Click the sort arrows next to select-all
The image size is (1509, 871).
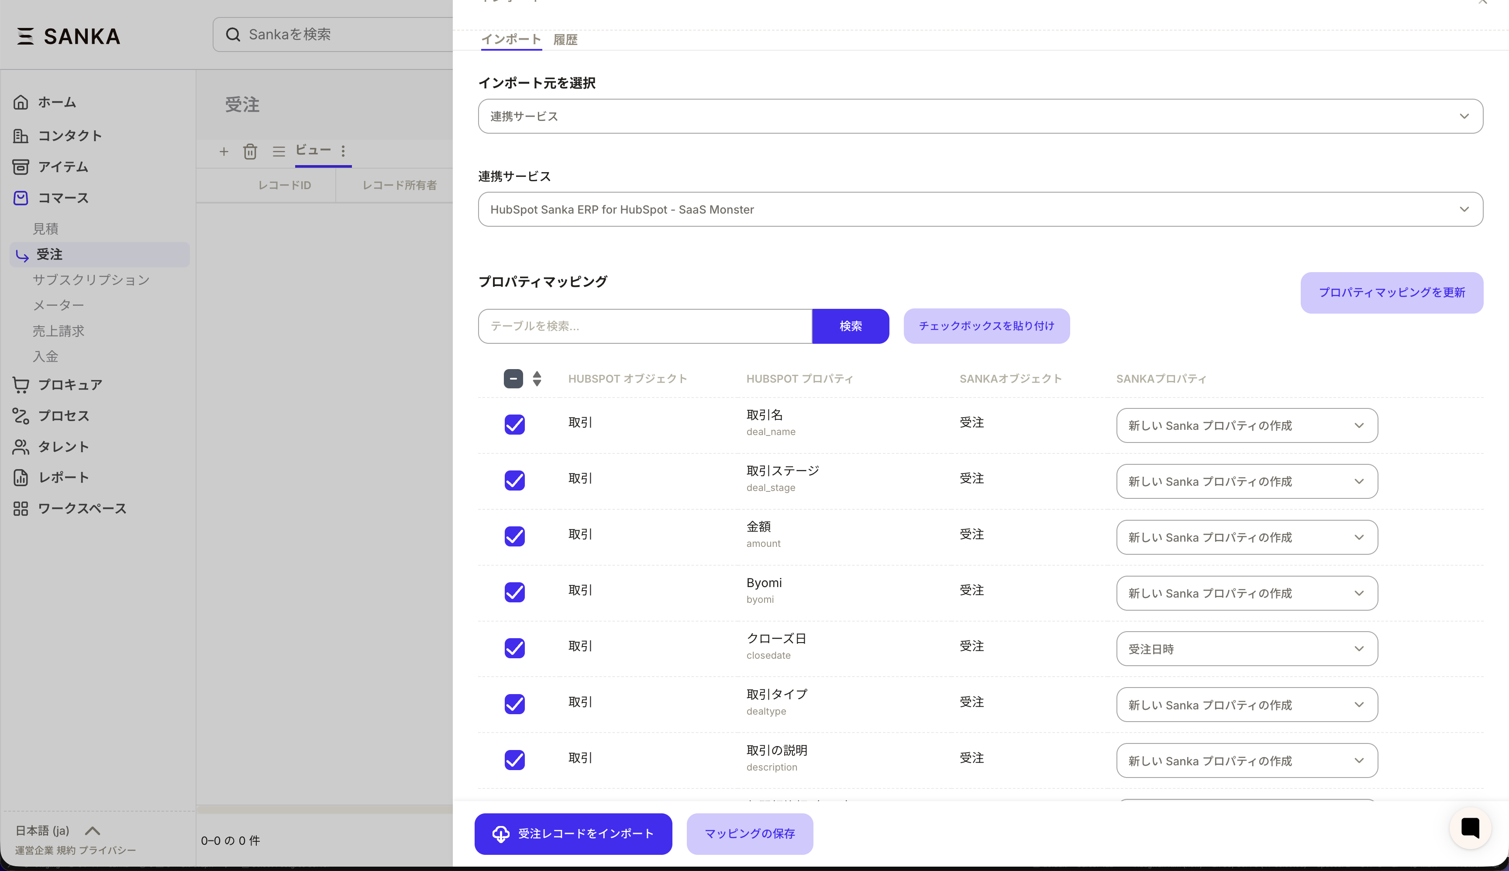pos(536,378)
